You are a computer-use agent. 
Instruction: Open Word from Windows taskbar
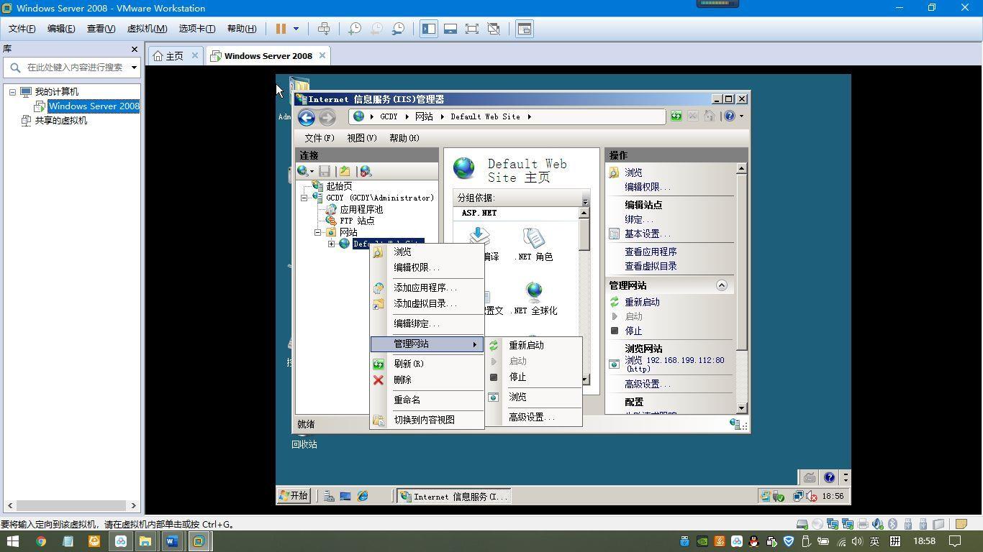click(171, 541)
